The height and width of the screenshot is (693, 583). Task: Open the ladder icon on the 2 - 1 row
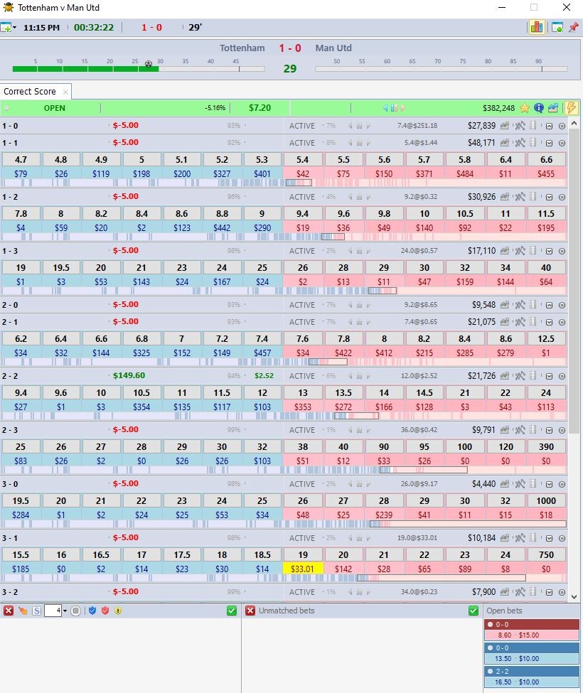pyautogui.click(x=533, y=322)
